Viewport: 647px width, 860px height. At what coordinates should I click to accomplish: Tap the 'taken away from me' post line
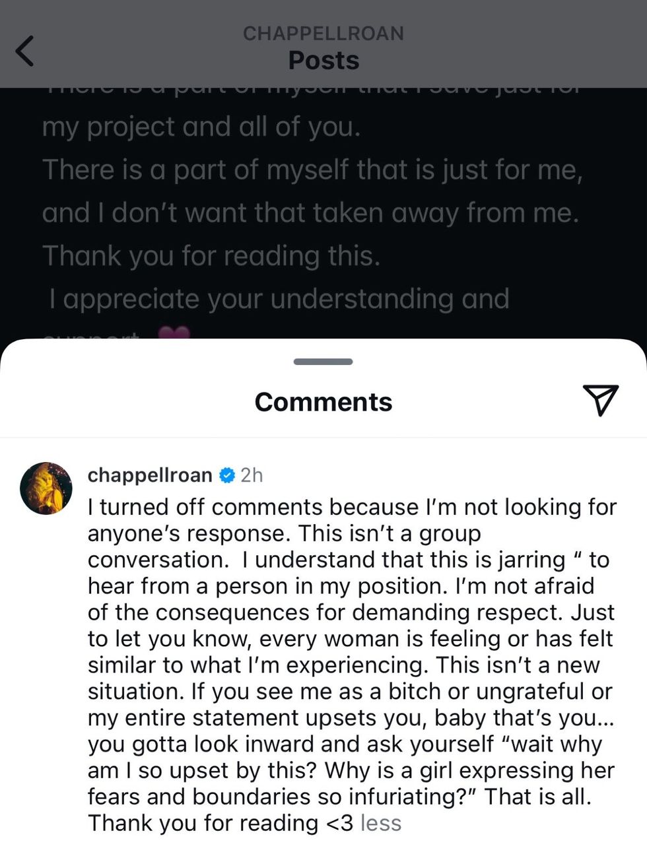coord(310,213)
